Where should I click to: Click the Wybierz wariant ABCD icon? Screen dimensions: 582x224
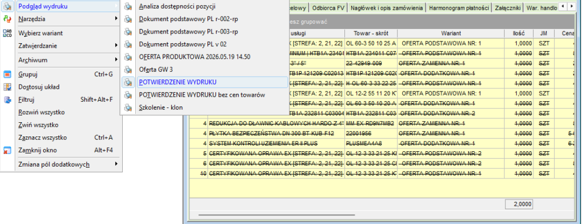[7, 33]
